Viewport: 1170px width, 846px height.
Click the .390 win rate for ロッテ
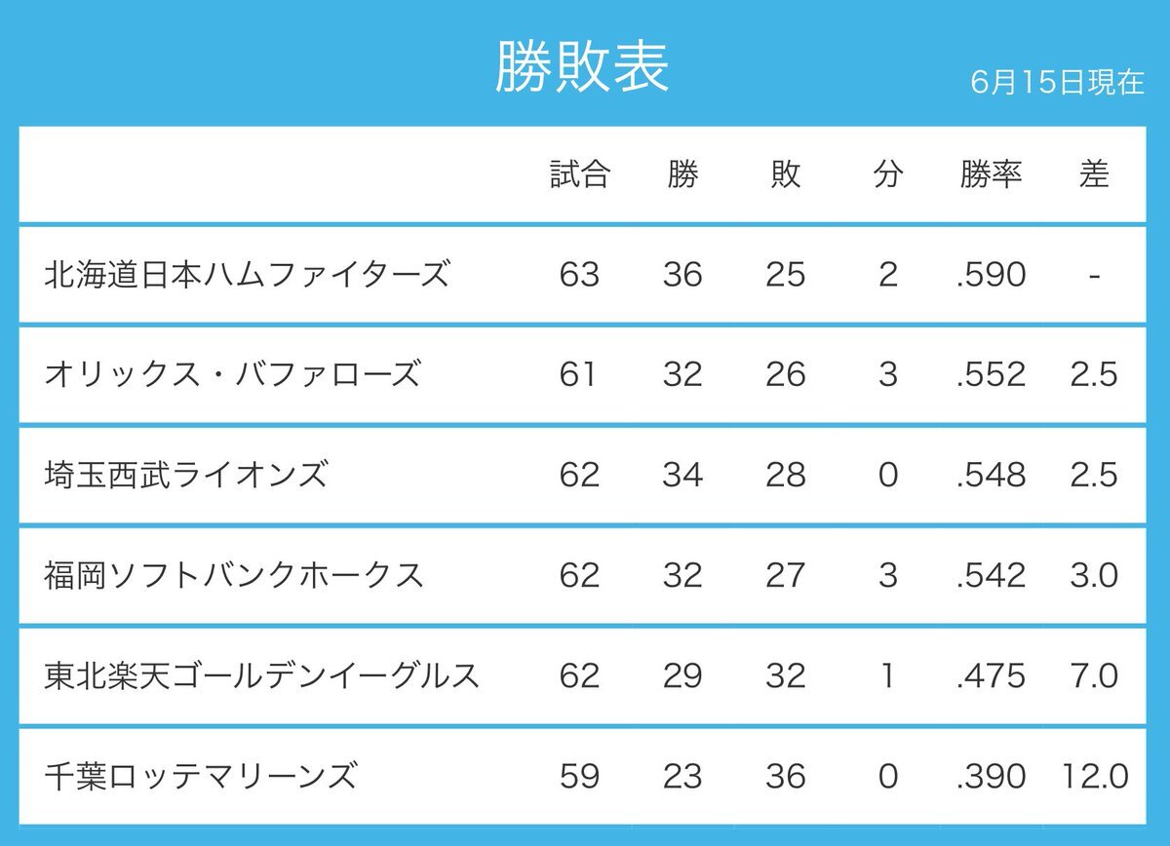coord(991,776)
